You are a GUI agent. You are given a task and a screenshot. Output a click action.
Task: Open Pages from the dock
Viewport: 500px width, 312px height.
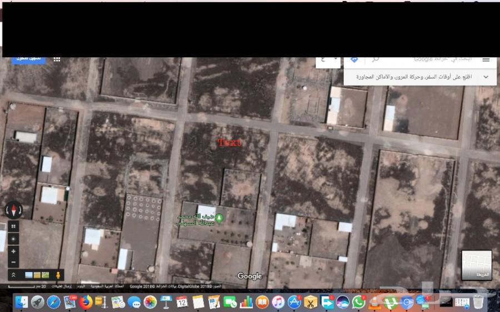click(x=214, y=302)
